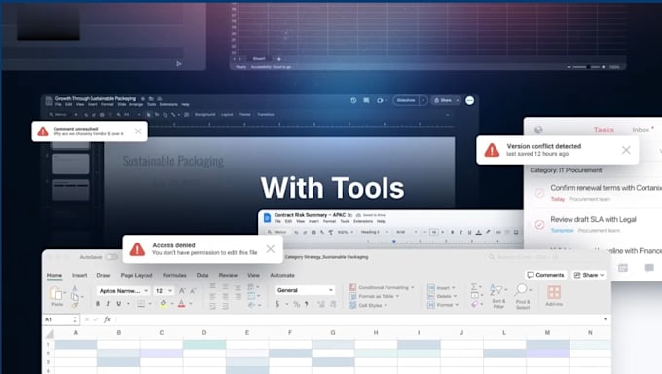Viewport: 662px width, 374px height.
Task: Click the Slideshow button in Slides
Action: 406,100
